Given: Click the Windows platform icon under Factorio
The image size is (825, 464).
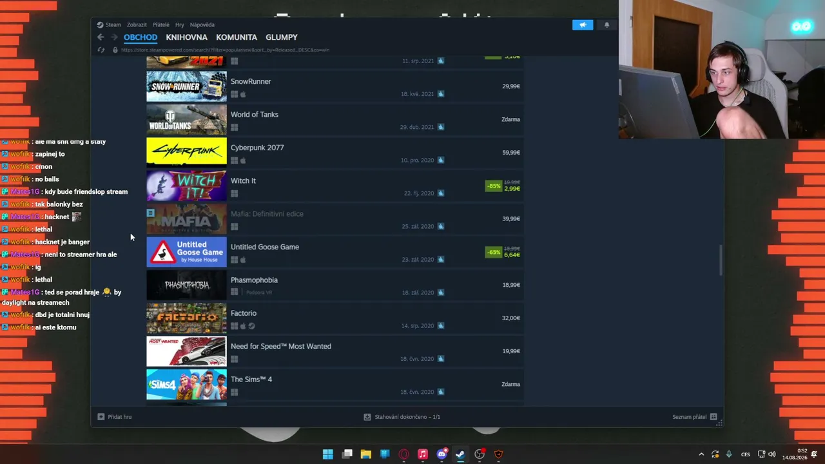Looking at the screenshot, I should click(234, 326).
